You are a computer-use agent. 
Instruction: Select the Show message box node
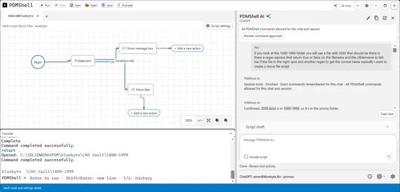[x=137, y=48]
